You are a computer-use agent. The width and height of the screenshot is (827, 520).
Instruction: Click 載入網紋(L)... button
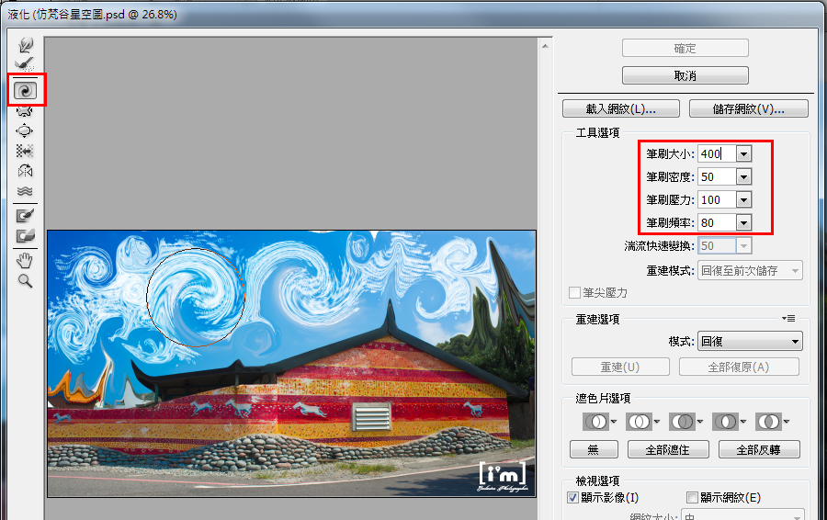(x=621, y=109)
